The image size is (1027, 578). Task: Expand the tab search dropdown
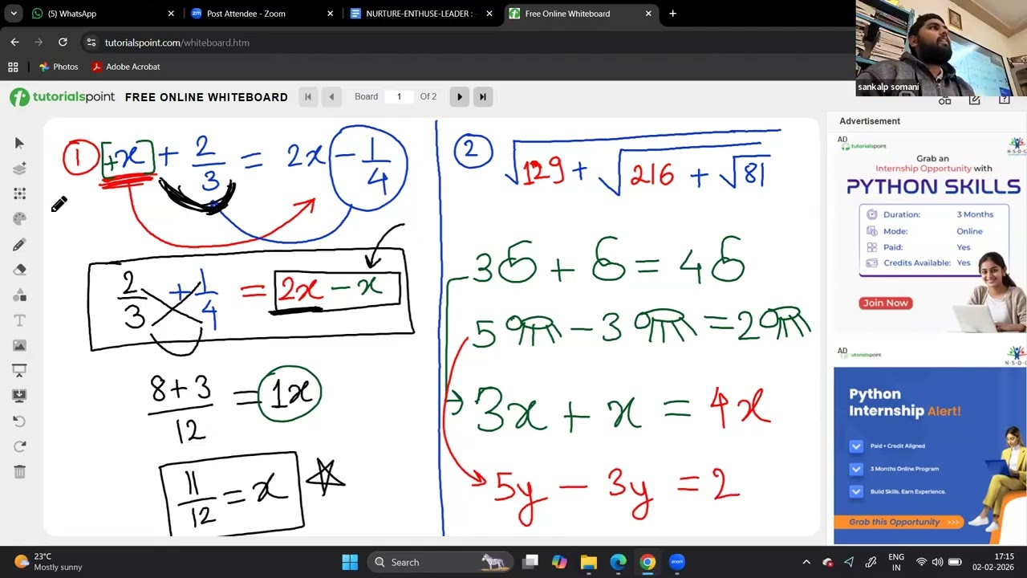click(x=14, y=14)
